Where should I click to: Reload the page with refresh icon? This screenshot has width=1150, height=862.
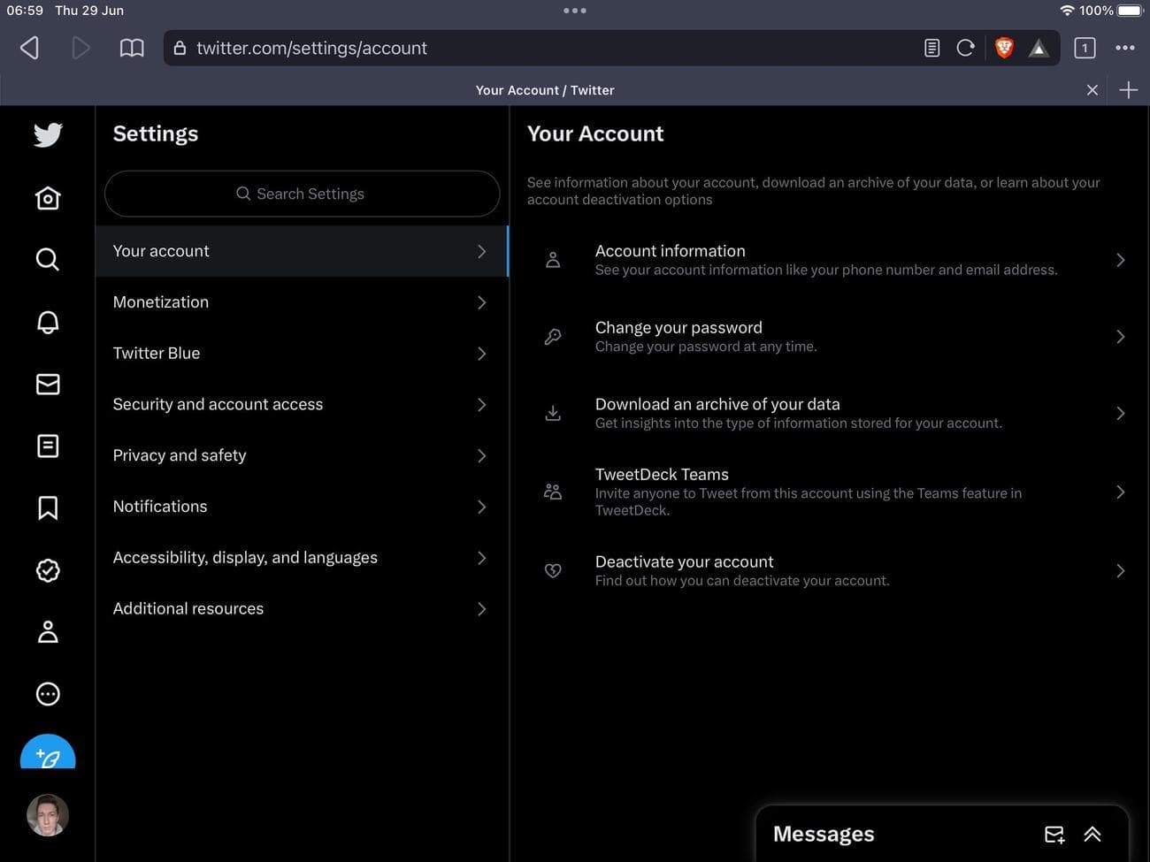tap(965, 48)
